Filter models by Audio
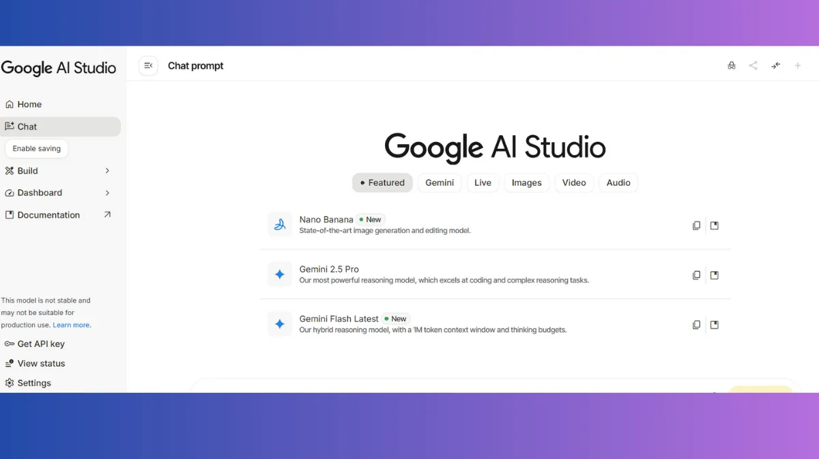This screenshot has width=819, height=459. pyautogui.click(x=618, y=182)
